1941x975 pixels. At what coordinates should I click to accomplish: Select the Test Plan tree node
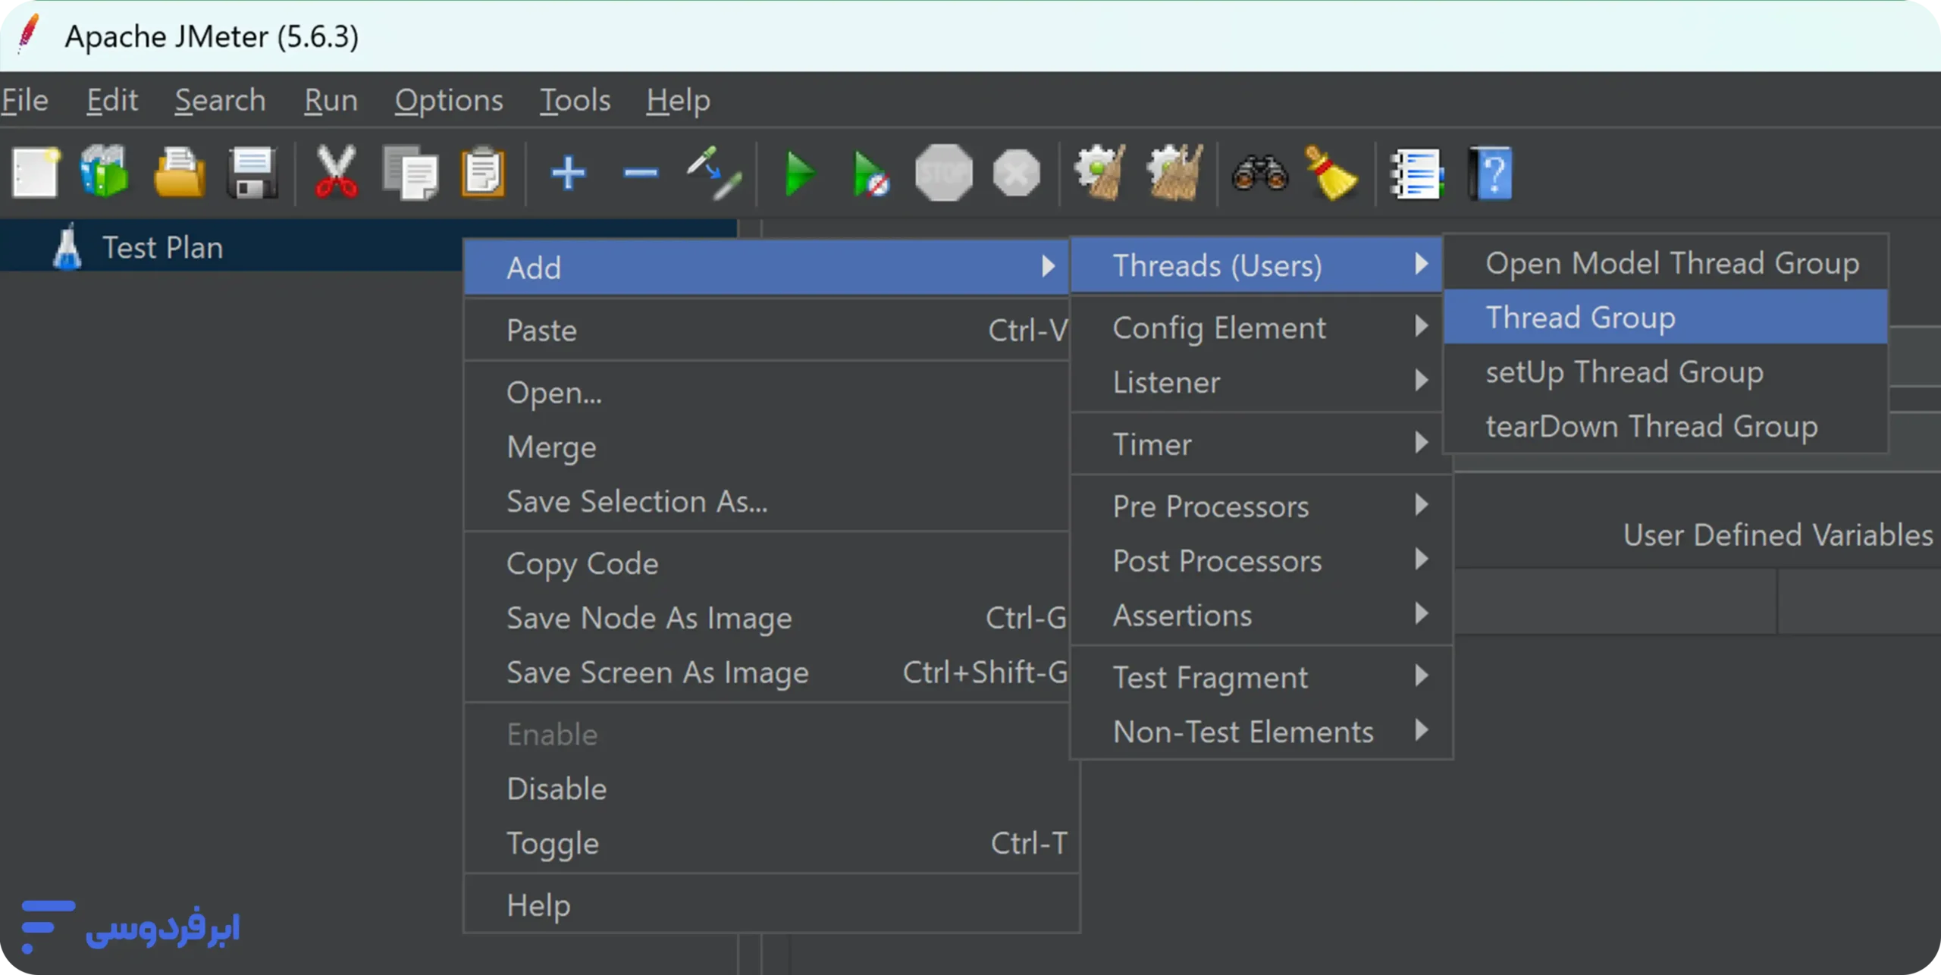click(x=162, y=248)
